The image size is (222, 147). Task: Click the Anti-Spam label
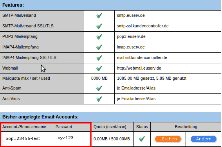12,88
